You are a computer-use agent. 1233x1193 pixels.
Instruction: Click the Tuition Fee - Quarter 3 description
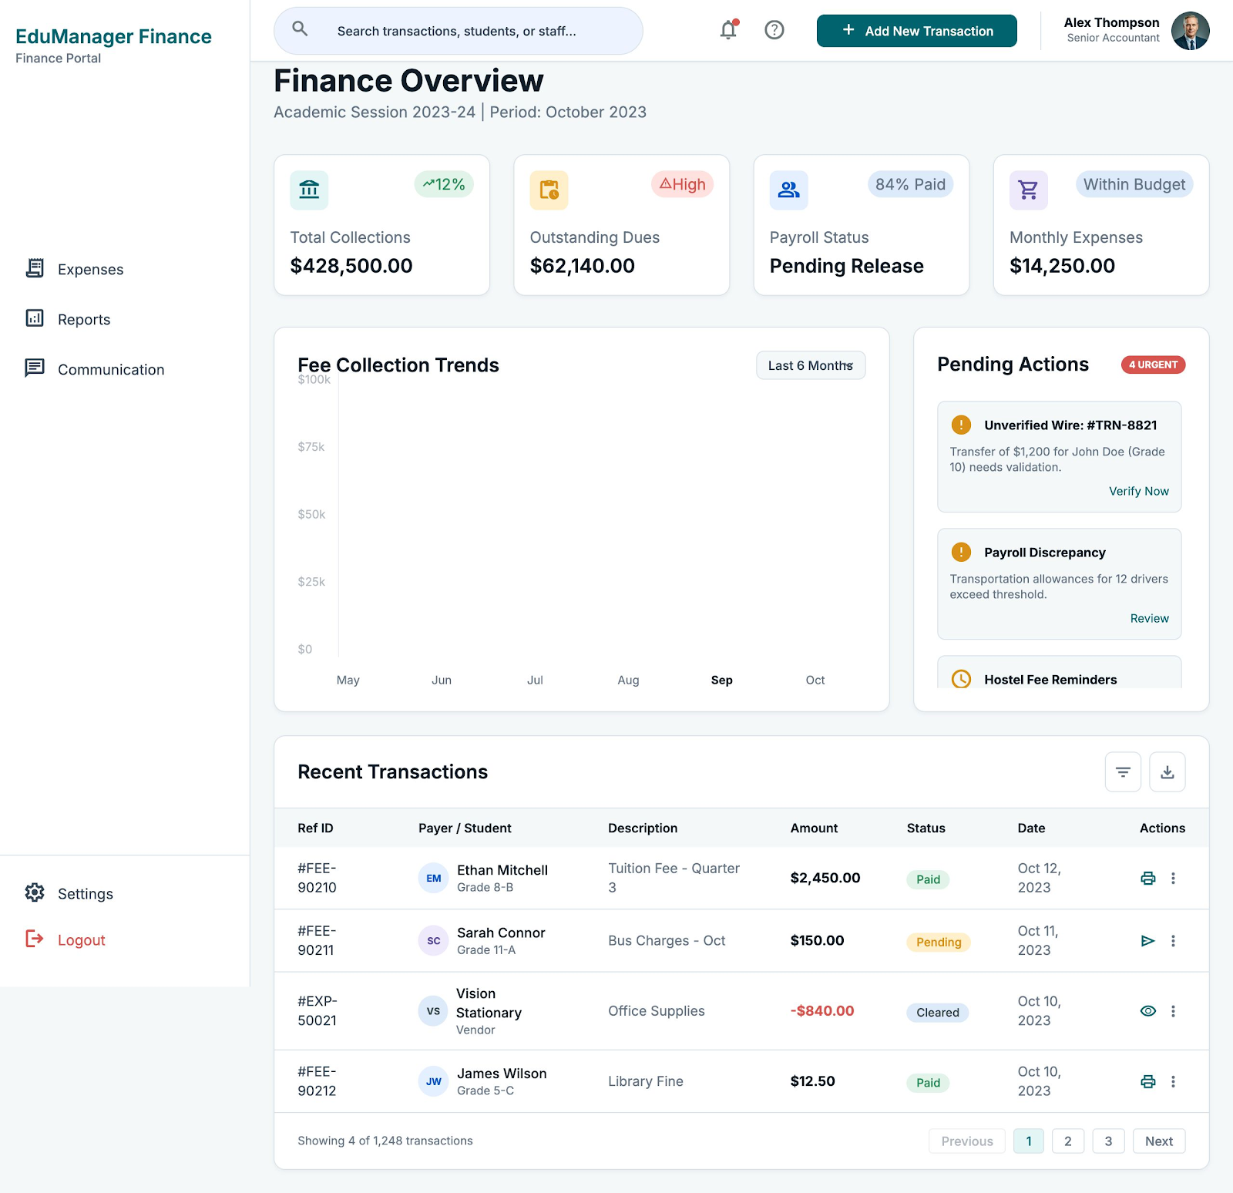pyautogui.click(x=674, y=878)
